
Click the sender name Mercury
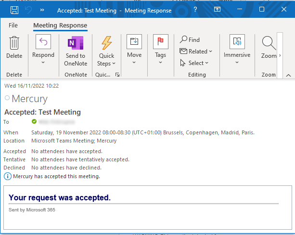[x=29, y=99]
